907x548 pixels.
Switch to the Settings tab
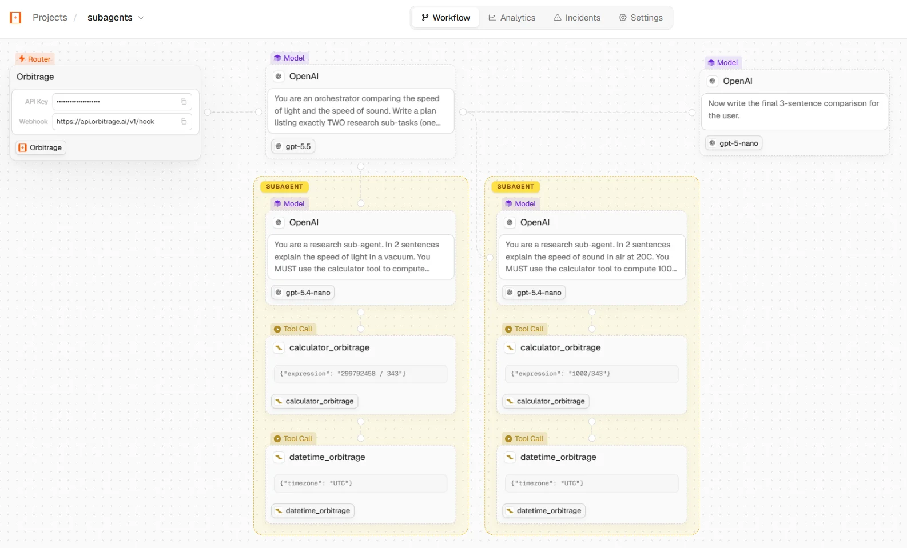(641, 18)
